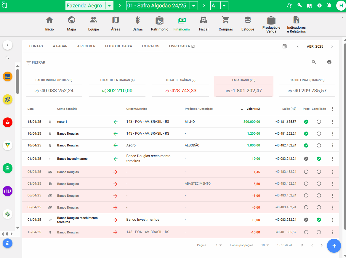
Task: Mark the ABASTECIMENTO row as paid
Action: point(306,184)
